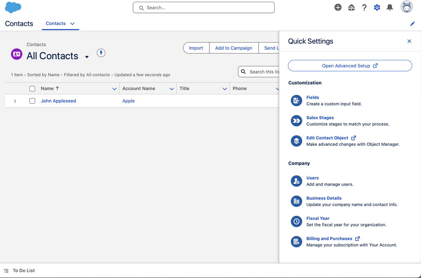The width and height of the screenshot is (421, 278).
Task: Open the Business Details link
Action: pos(324,198)
